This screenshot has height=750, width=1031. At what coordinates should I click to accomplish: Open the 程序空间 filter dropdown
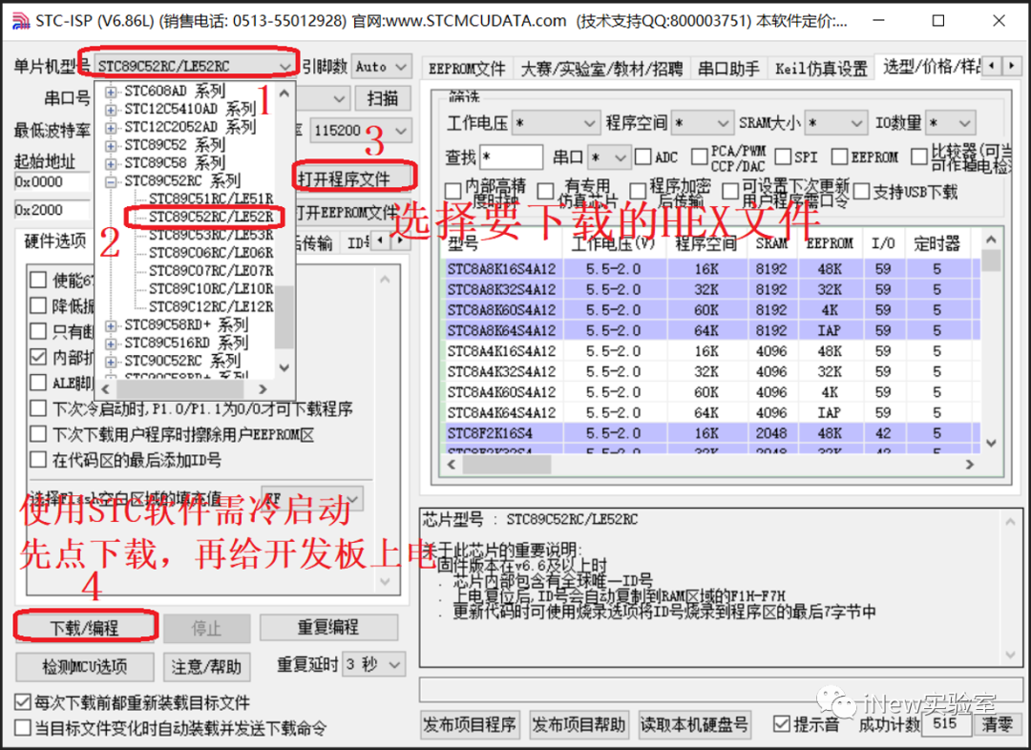pyautogui.click(x=703, y=123)
